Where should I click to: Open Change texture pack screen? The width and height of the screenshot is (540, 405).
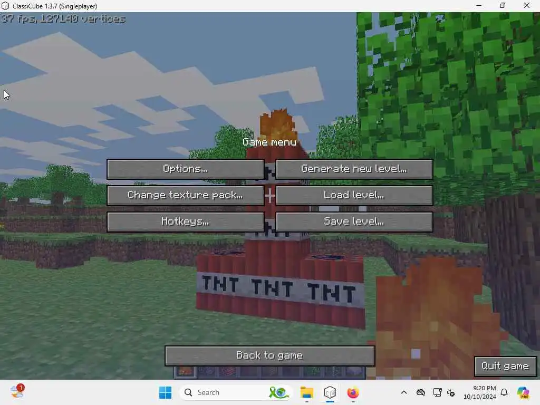click(x=185, y=195)
